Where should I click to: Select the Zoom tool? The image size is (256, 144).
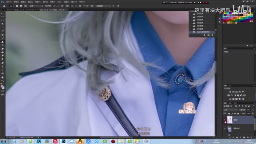pyautogui.click(x=2, y=81)
